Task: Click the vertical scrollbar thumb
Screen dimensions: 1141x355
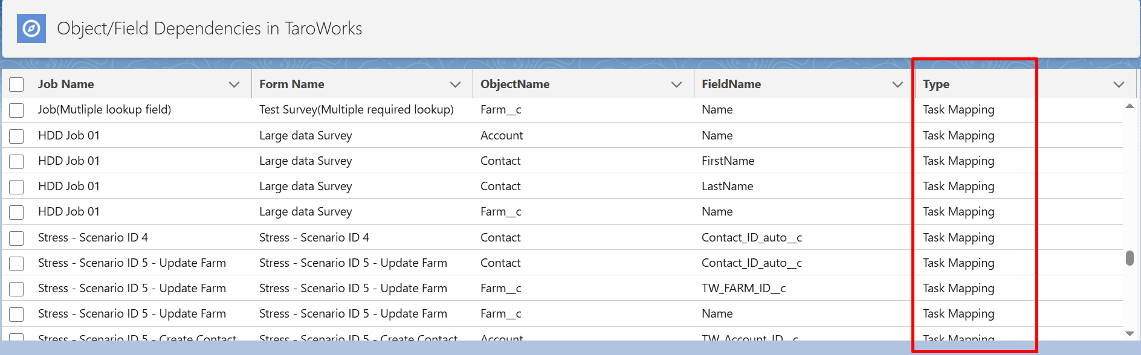Action: [1130, 258]
